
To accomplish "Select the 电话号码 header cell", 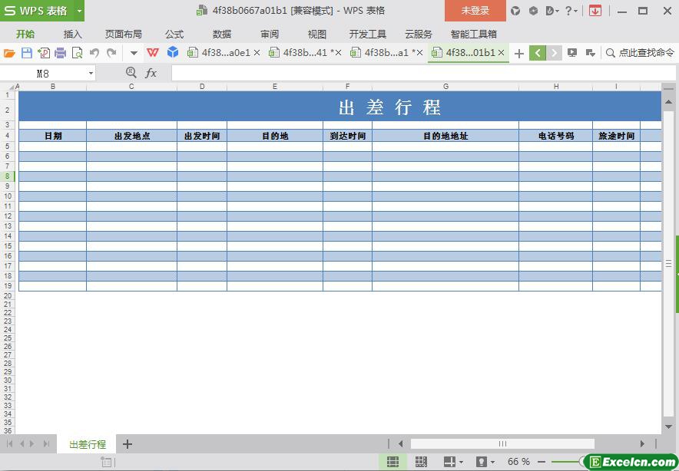I will (x=556, y=136).
